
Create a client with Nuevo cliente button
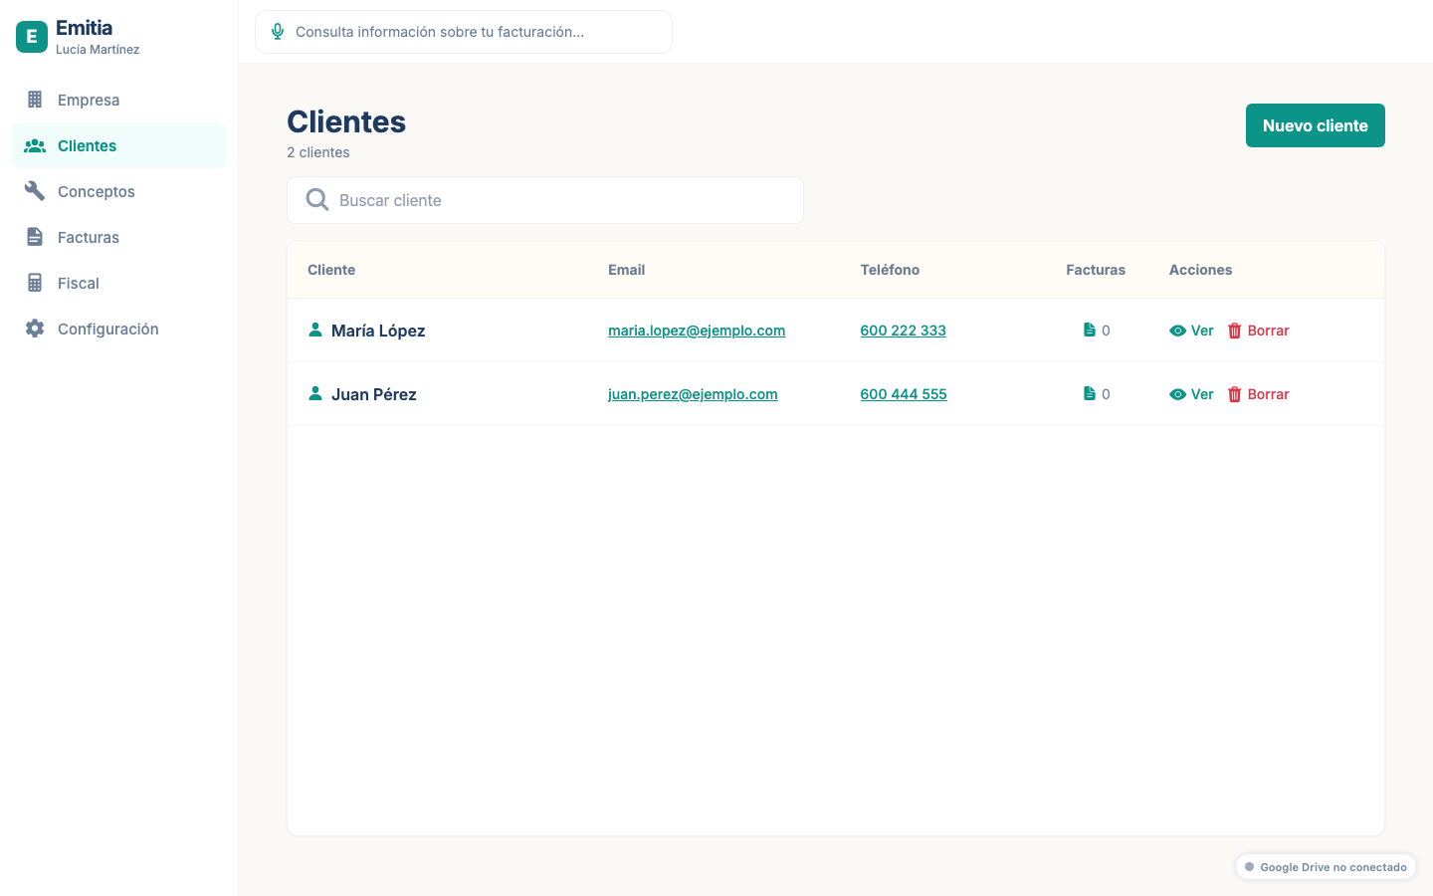1316,125
